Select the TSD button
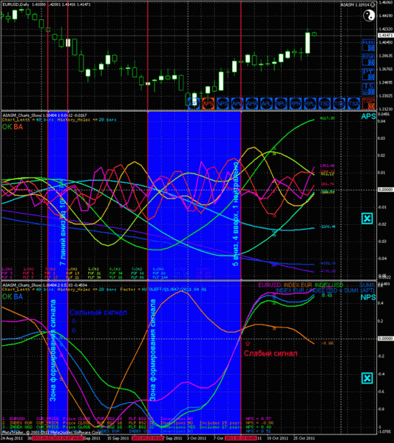The width and height of the screenshot is (394, 443). [325, 104]
